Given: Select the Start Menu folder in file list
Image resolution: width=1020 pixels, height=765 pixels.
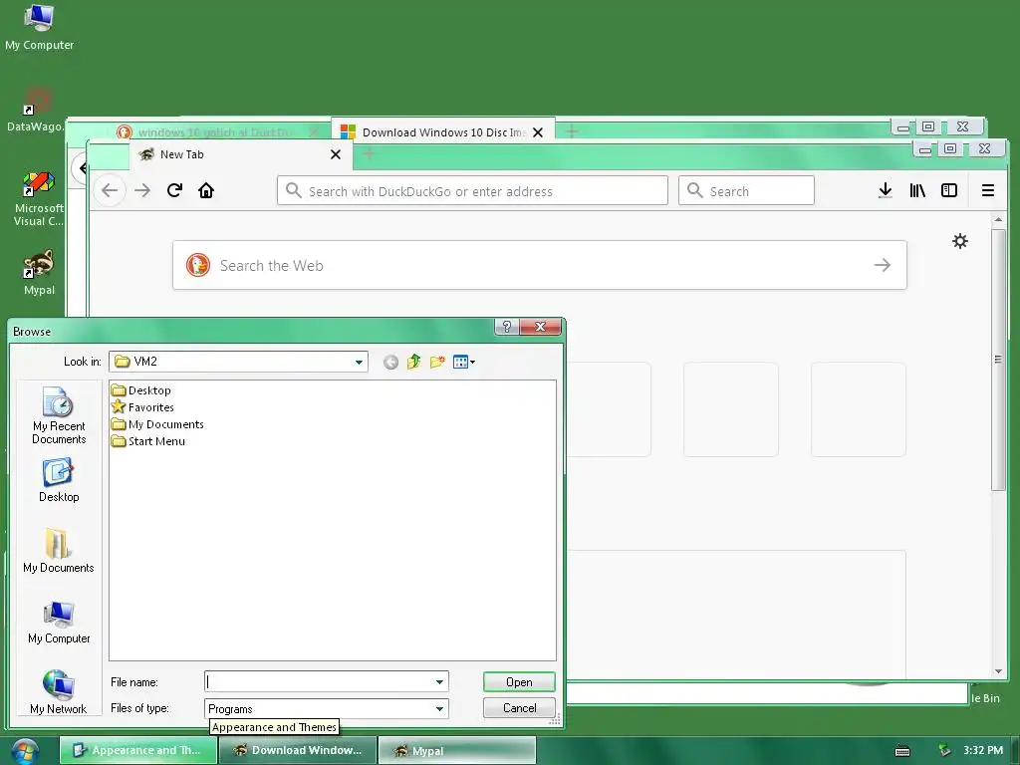Looking at the screenshot, I should click(148, 441).
